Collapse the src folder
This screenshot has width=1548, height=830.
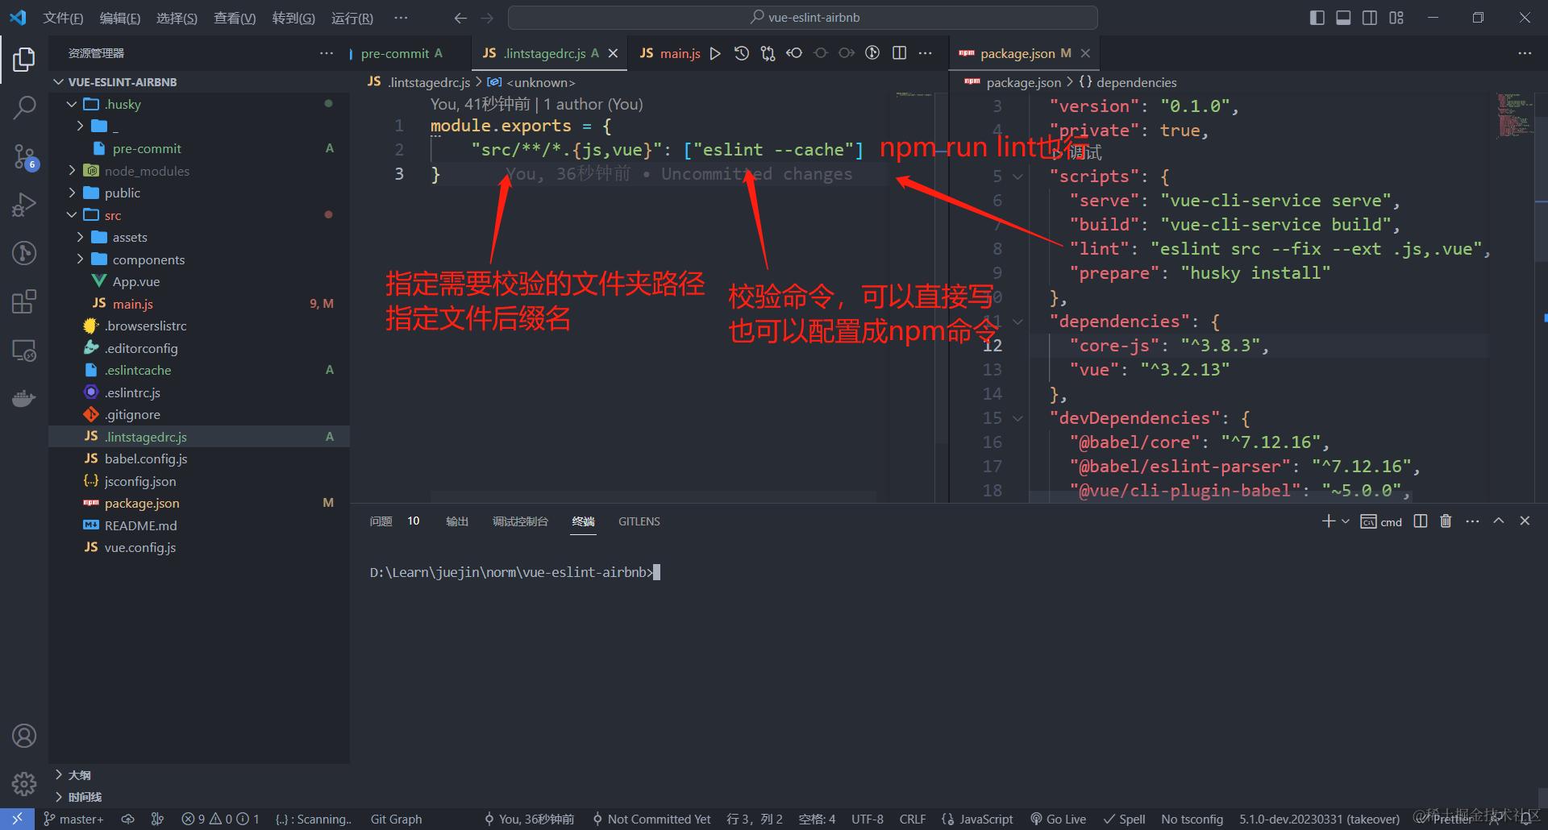coord(72,215)
